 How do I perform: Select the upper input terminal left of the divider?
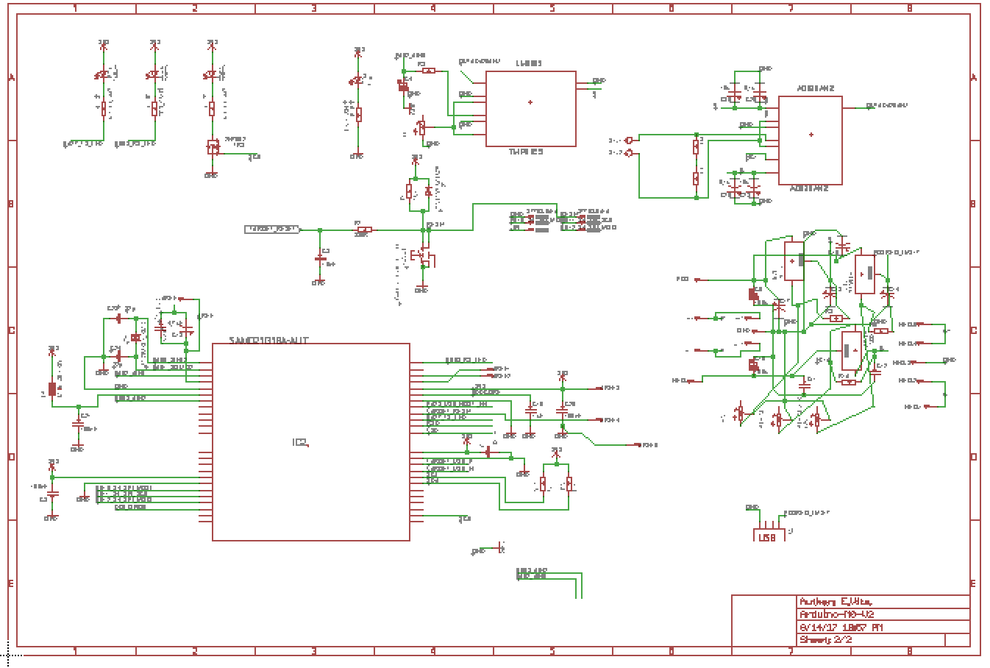[630, 141]
